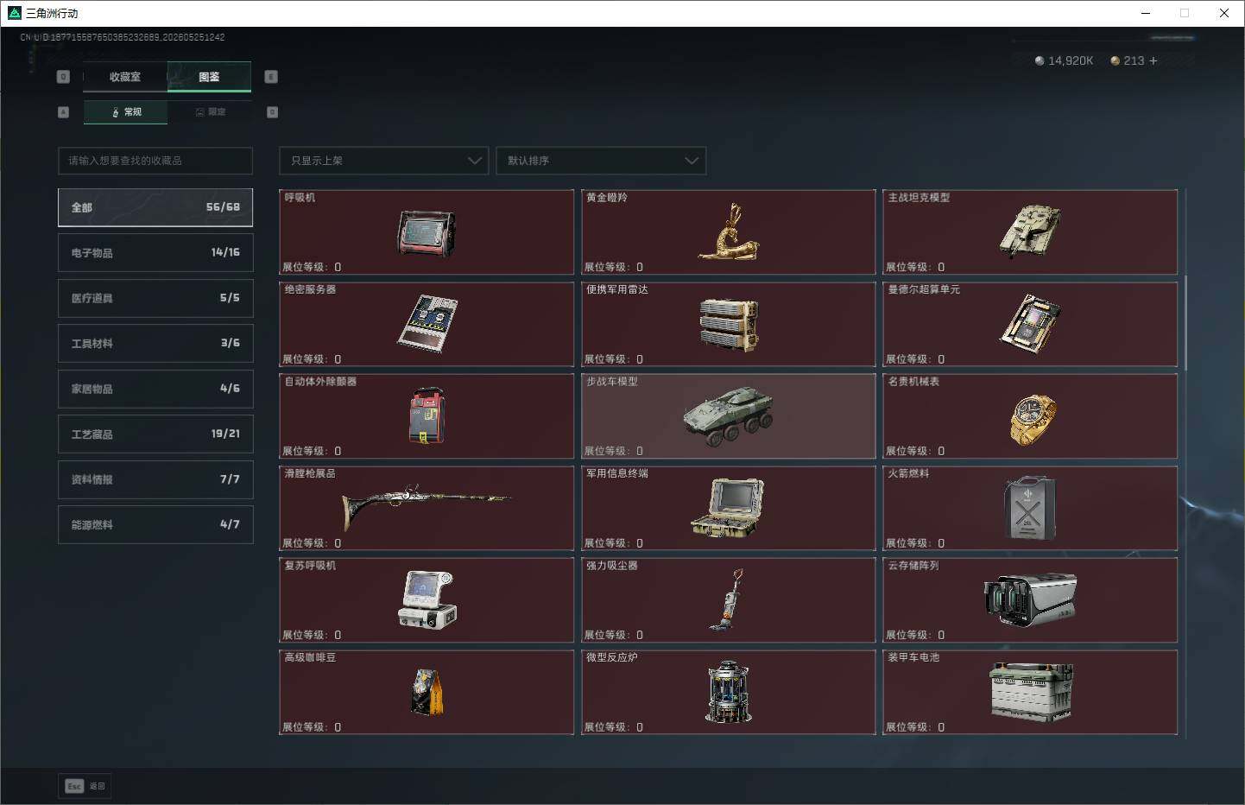Viewport: 1245px width, 805px height.
Task: Select the 装甲车电池 vehicle battery
Action: pyautogui.click(x=1030, y=692)
